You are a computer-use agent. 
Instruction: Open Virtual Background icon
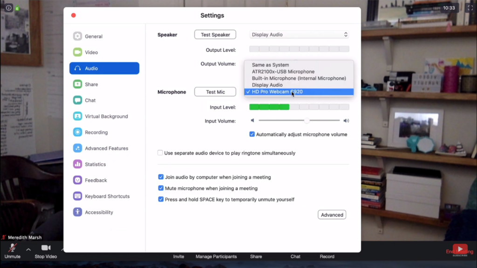point(78,116)
